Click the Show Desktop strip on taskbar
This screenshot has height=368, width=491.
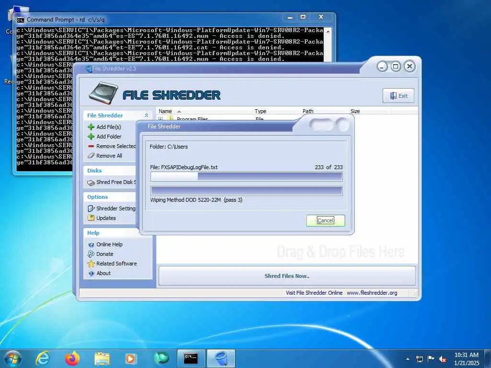tap(488, 358)
